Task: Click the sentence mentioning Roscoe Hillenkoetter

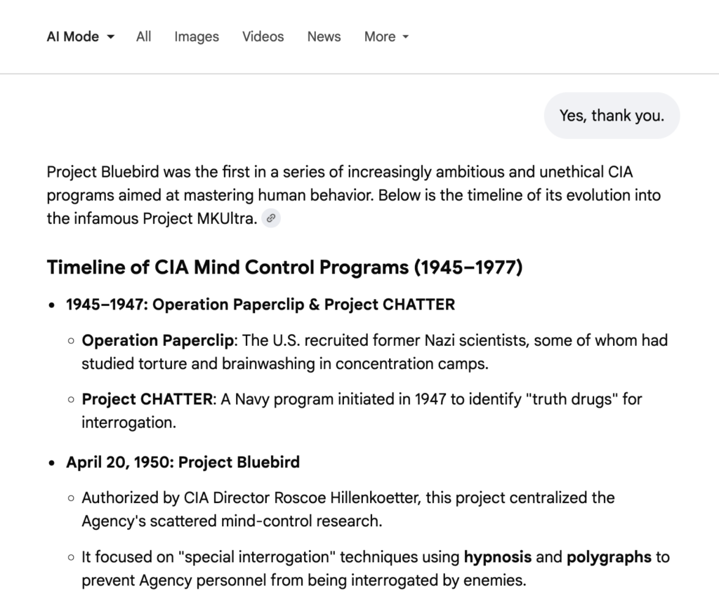Action: coord(348,509)
